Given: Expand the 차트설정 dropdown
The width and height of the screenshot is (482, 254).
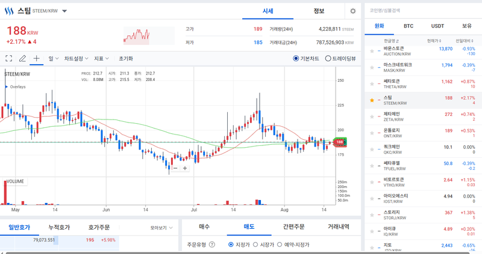Looking at the screenshot, I should (77, 58).
